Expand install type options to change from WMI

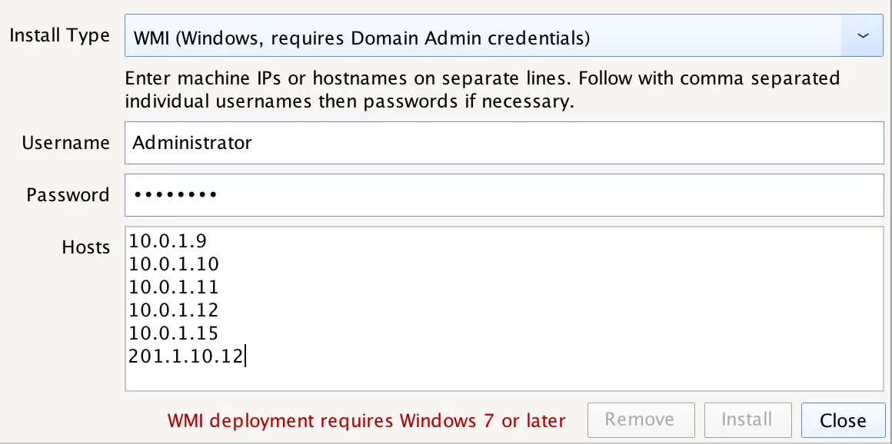(x=864, y=35)
